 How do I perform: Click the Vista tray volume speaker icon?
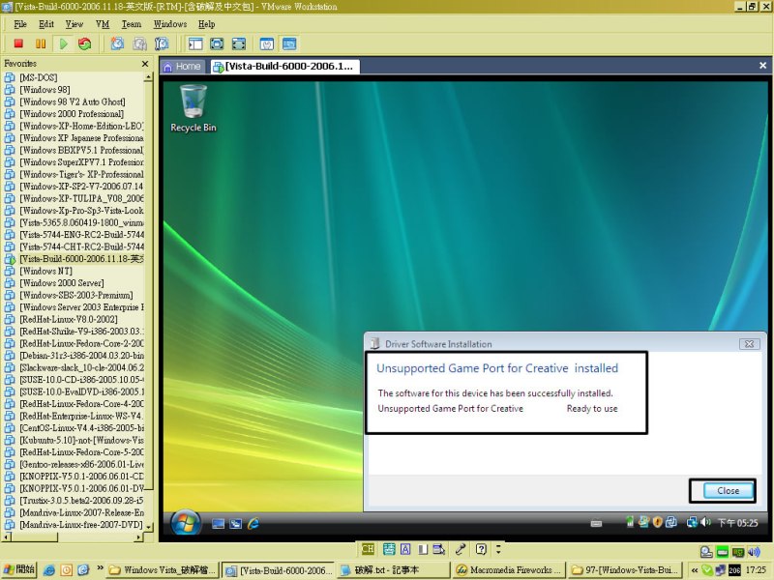point(706,522)
